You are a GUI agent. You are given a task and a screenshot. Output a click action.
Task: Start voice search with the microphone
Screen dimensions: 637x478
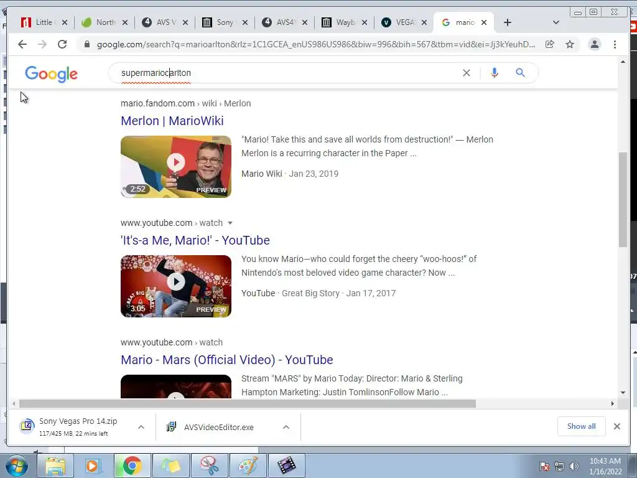point(495,73)
